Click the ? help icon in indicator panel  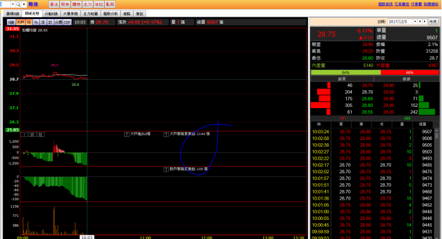point(25,135)
